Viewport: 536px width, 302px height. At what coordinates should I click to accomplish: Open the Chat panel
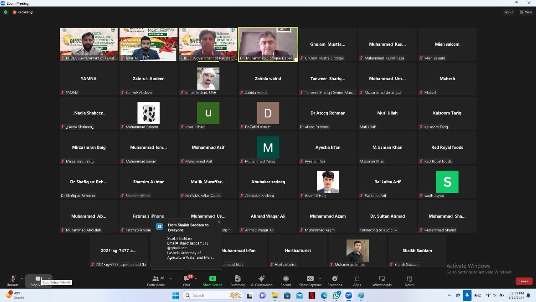pos(186,281)
